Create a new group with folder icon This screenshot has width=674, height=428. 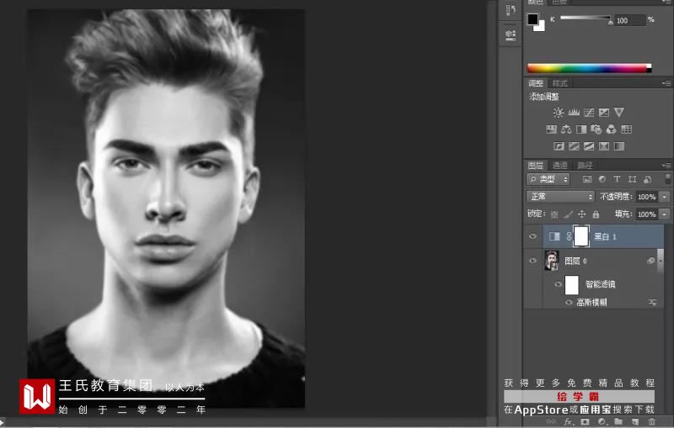[618, 422]
